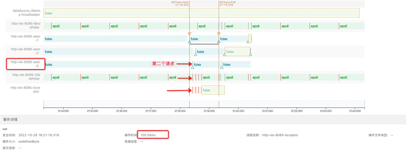Select the http-nio-8085-exec-1 thread label
Viewport: 406px width, 158px height.
[25, 38]
